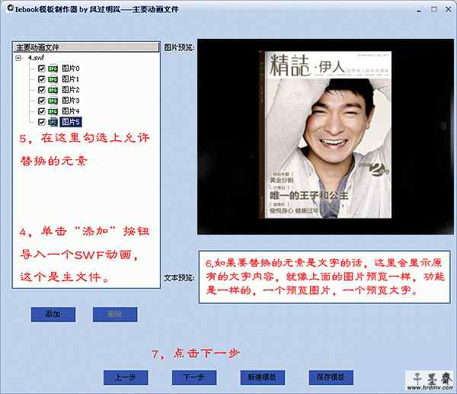This screenshot has height=394, width=457.
Task: Toggle checkbox for 图片4
Action: pyautogui.click(x=42, y=111)
